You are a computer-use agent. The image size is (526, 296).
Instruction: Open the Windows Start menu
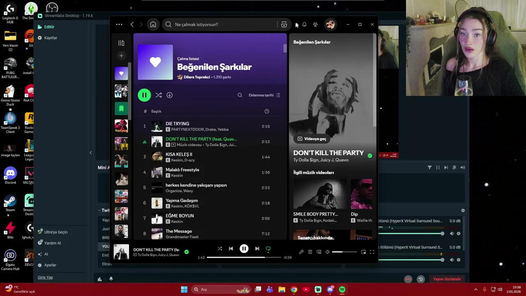click(x=184, y=289)
